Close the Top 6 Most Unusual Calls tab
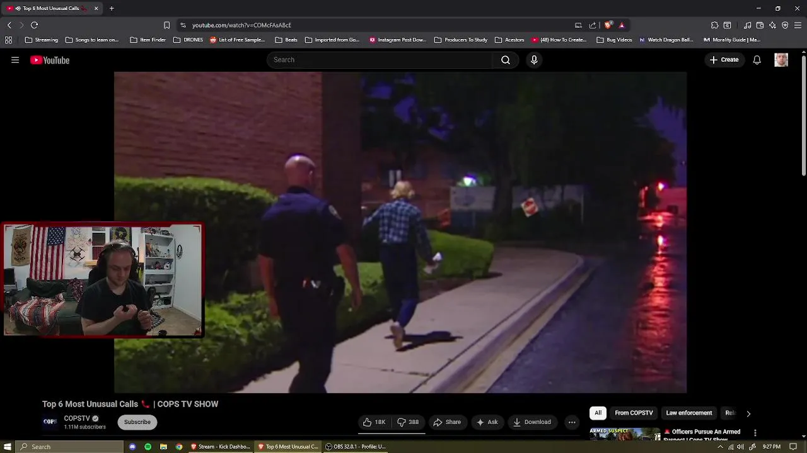This screenshot has width=807, height=453. 96,8
